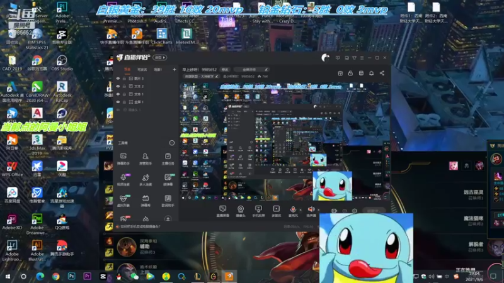This screenshot has height=283, width=504.
Task: Click the start live button
Action: (373, 211)
